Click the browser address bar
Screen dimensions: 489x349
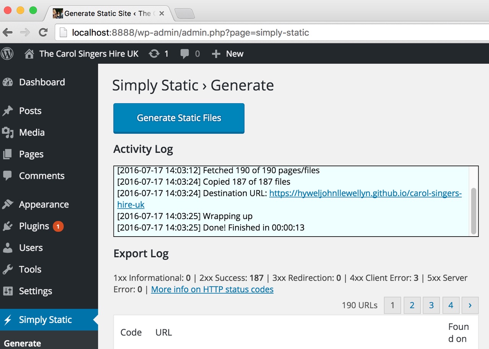click(271, 32)
